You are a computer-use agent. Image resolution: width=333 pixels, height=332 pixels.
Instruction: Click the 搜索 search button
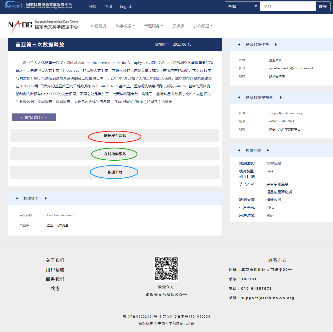tap(323, 7)
